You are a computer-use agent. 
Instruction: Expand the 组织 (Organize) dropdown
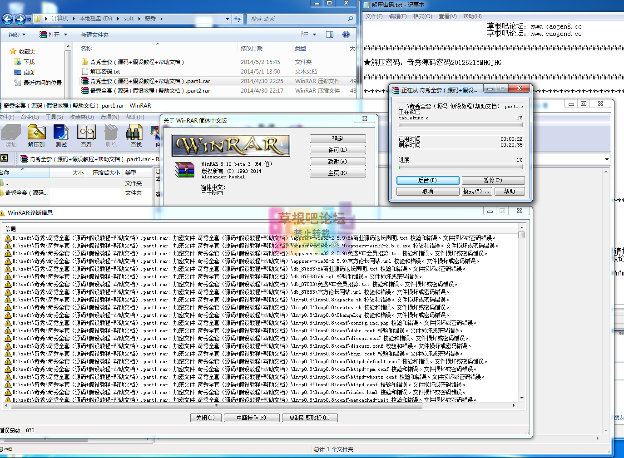coord(17,35)
